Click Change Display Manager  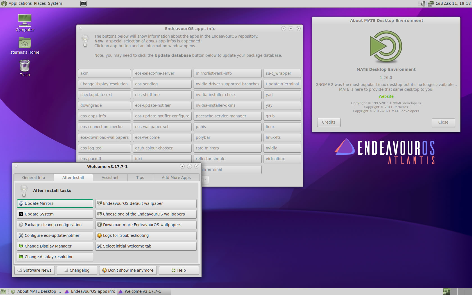[55, 246]
